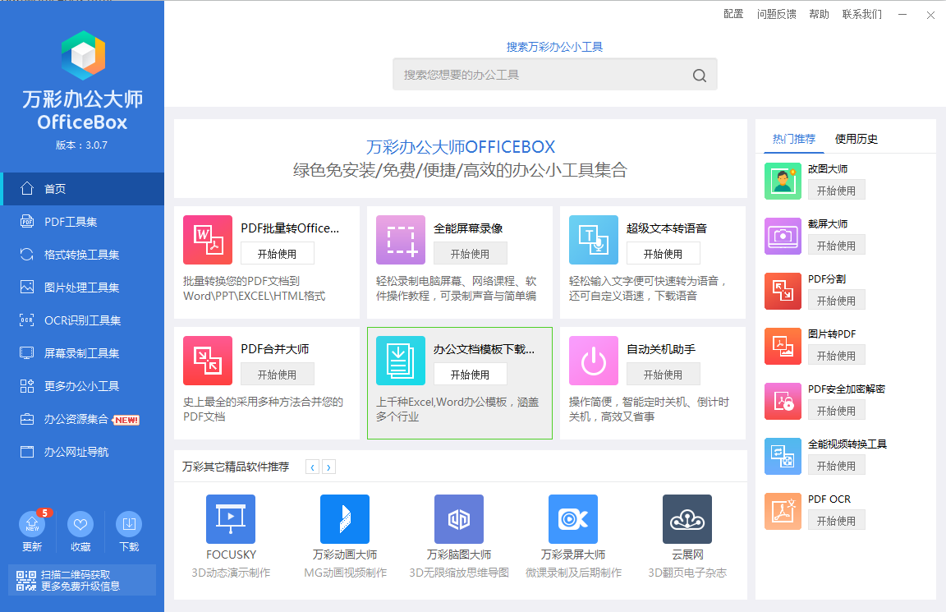Switch to the 使用历史 tab
The width and height of the screenshot is (946, 612).
[x=856, y=139]
